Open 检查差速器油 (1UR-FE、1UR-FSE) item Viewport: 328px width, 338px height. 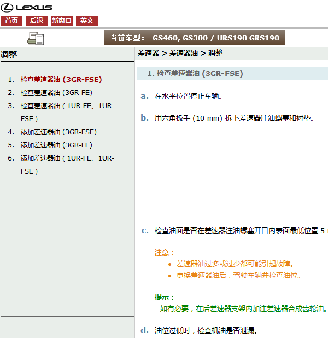pyautogui.click(x=67, y=112)
